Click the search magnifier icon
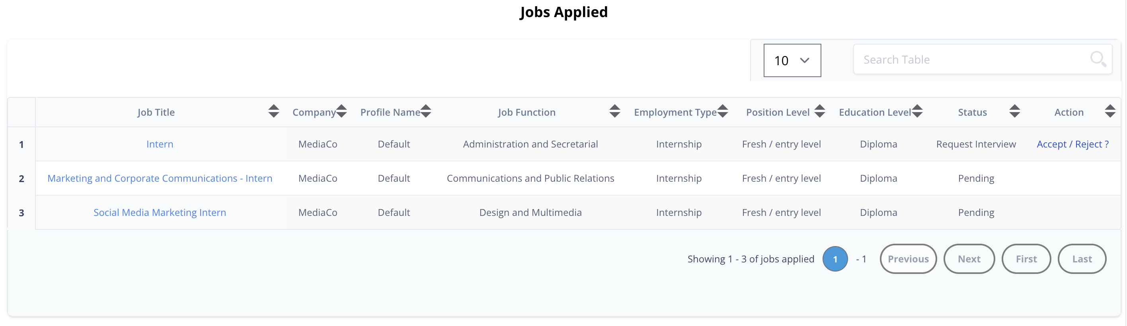 (x=1098, y=59)
